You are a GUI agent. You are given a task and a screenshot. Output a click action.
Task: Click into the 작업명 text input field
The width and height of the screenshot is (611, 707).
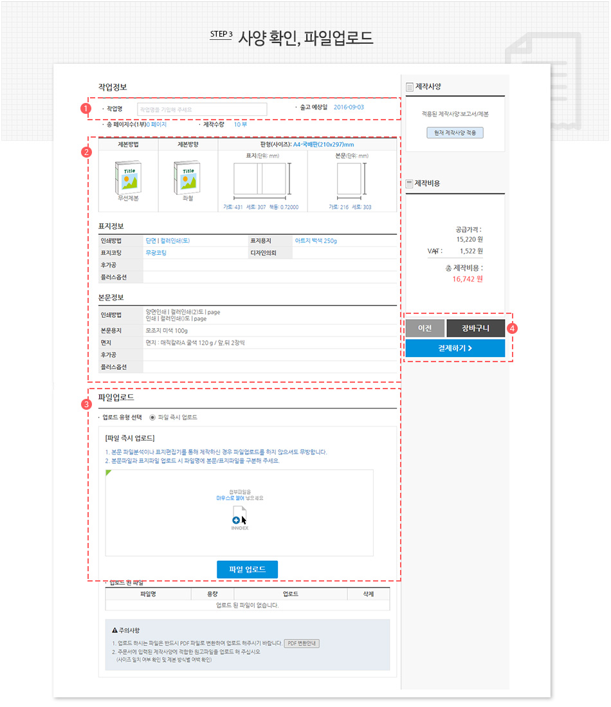(x=201, y=109)
